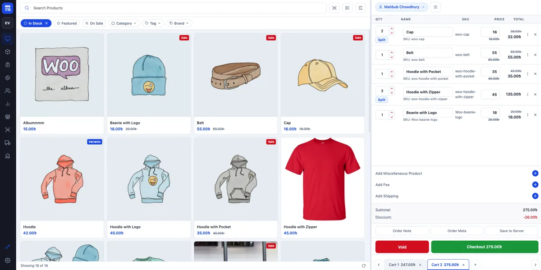Edit the Belt price field
541x270 pixels.
pos(491,53)
